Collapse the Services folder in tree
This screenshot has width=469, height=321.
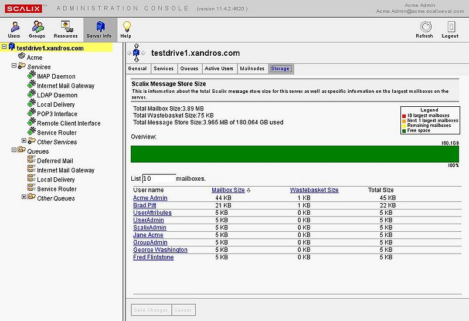tap(13, 67)
